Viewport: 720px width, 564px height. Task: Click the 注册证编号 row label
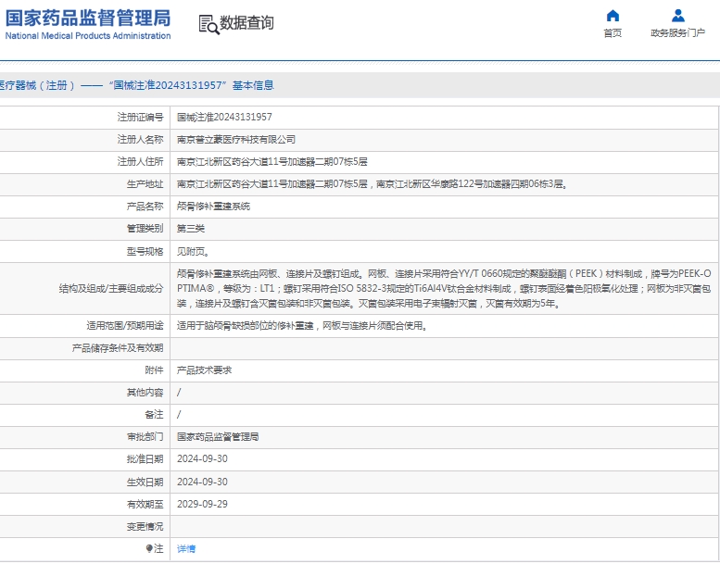click(x=140, y=118)
